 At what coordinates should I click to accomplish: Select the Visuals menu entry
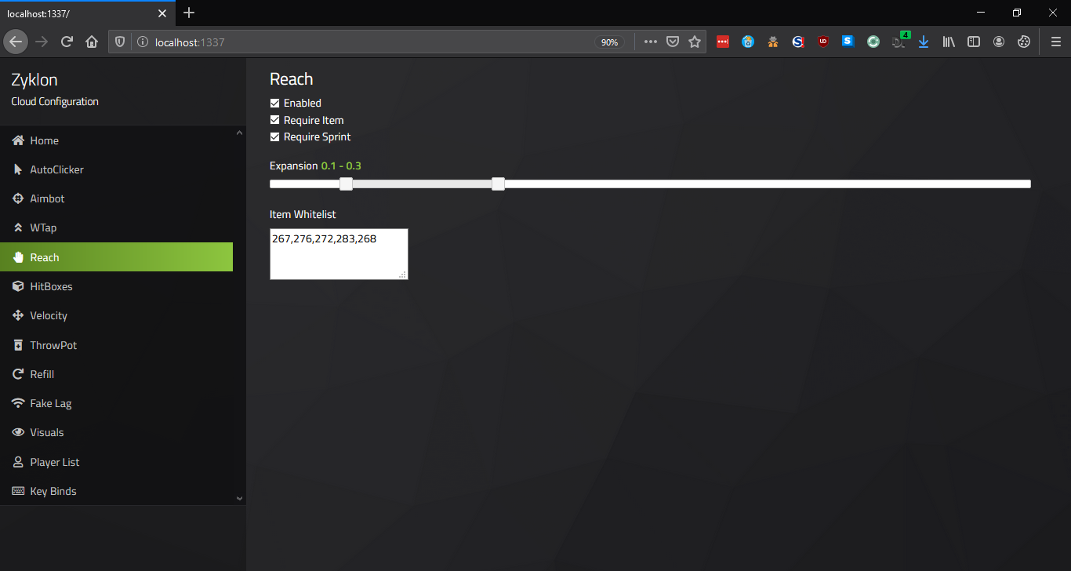click(x=116, y=432)
